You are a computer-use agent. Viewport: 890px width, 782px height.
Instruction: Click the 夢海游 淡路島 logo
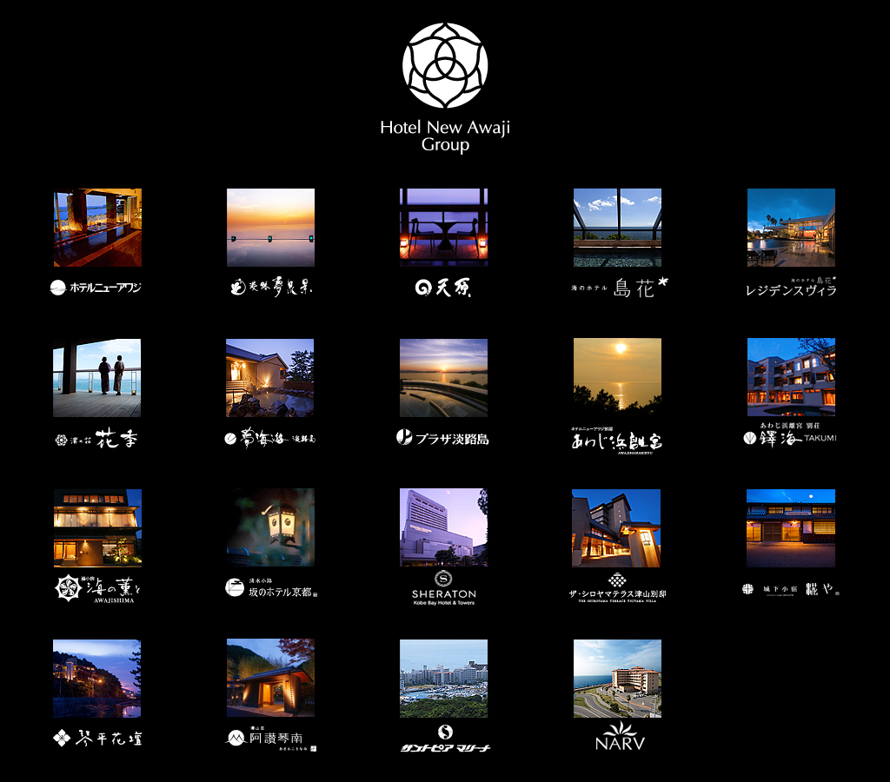(270, 438)
